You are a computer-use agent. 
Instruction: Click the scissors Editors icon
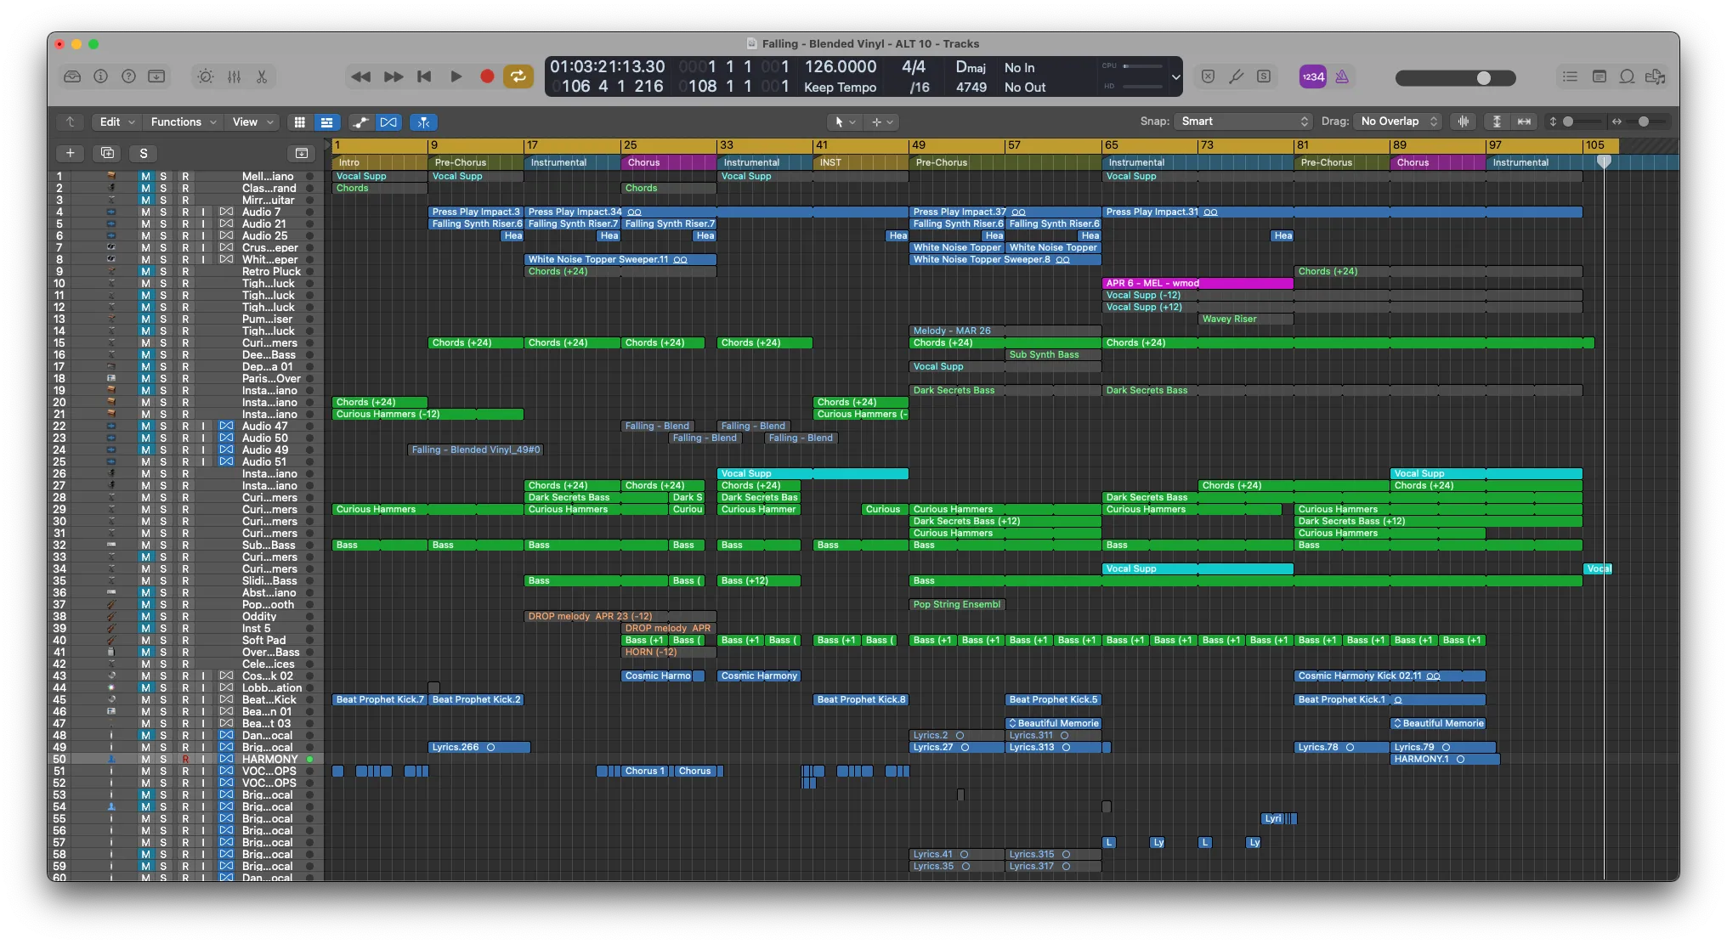pos(262,76)
